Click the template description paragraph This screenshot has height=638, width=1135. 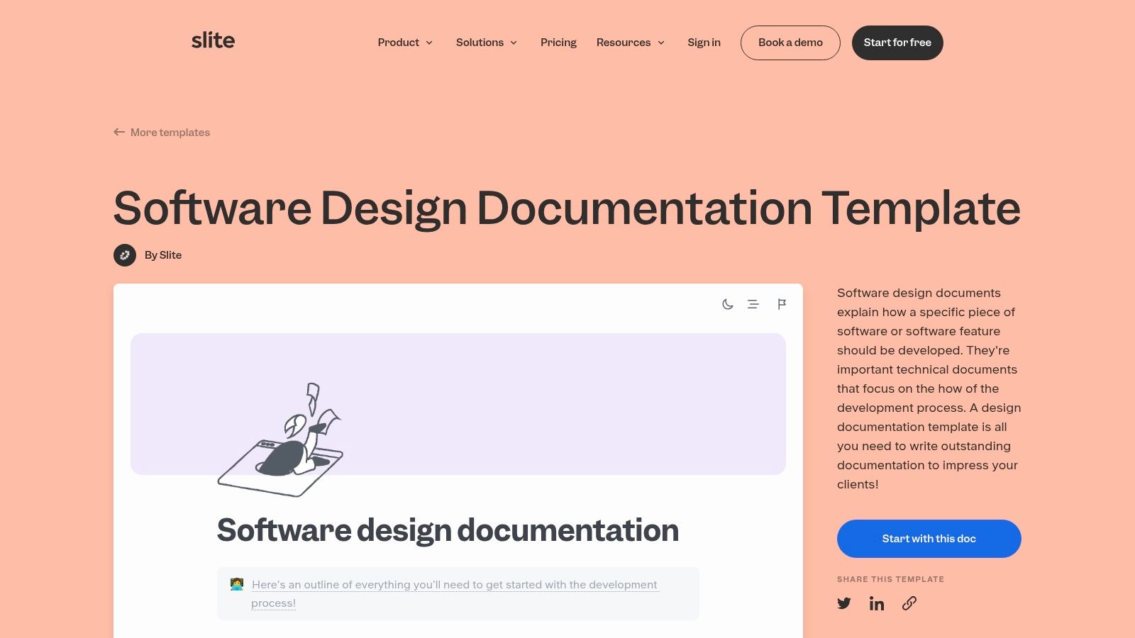[x=929, y=388]
